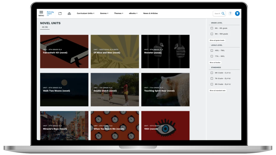Open the 1984 (novel) unit card

tap(166, 126)
